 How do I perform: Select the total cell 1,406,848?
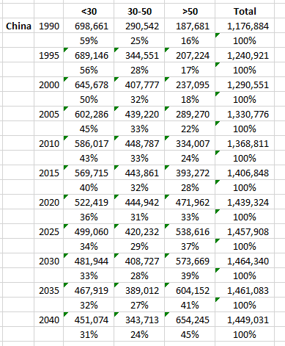pos(245,173)
